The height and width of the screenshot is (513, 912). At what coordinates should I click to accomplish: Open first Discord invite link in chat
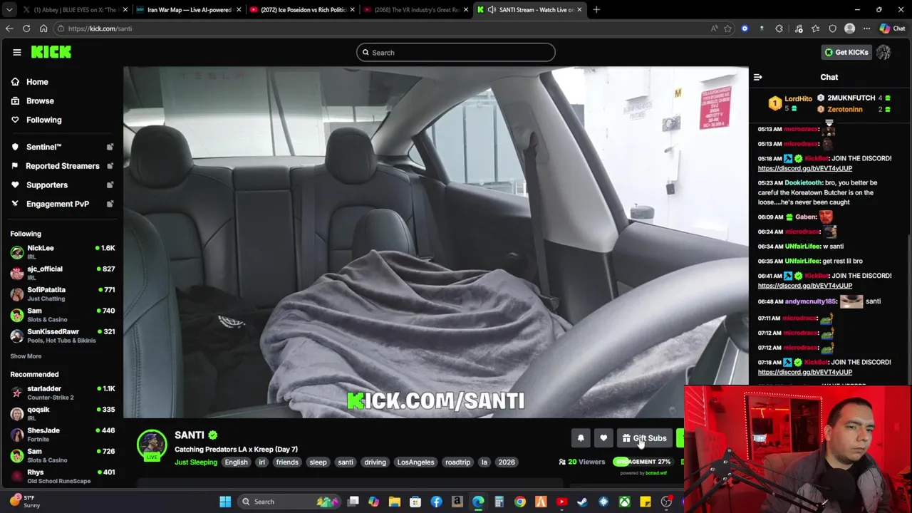click(804, 169)
